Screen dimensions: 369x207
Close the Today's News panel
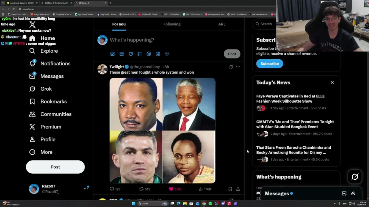point(332,83)
